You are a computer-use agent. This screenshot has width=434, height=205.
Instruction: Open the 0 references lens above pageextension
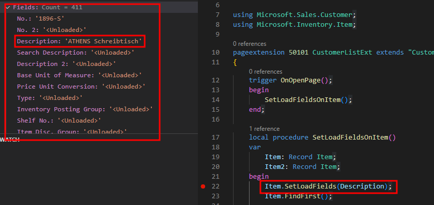click(250, 44)
